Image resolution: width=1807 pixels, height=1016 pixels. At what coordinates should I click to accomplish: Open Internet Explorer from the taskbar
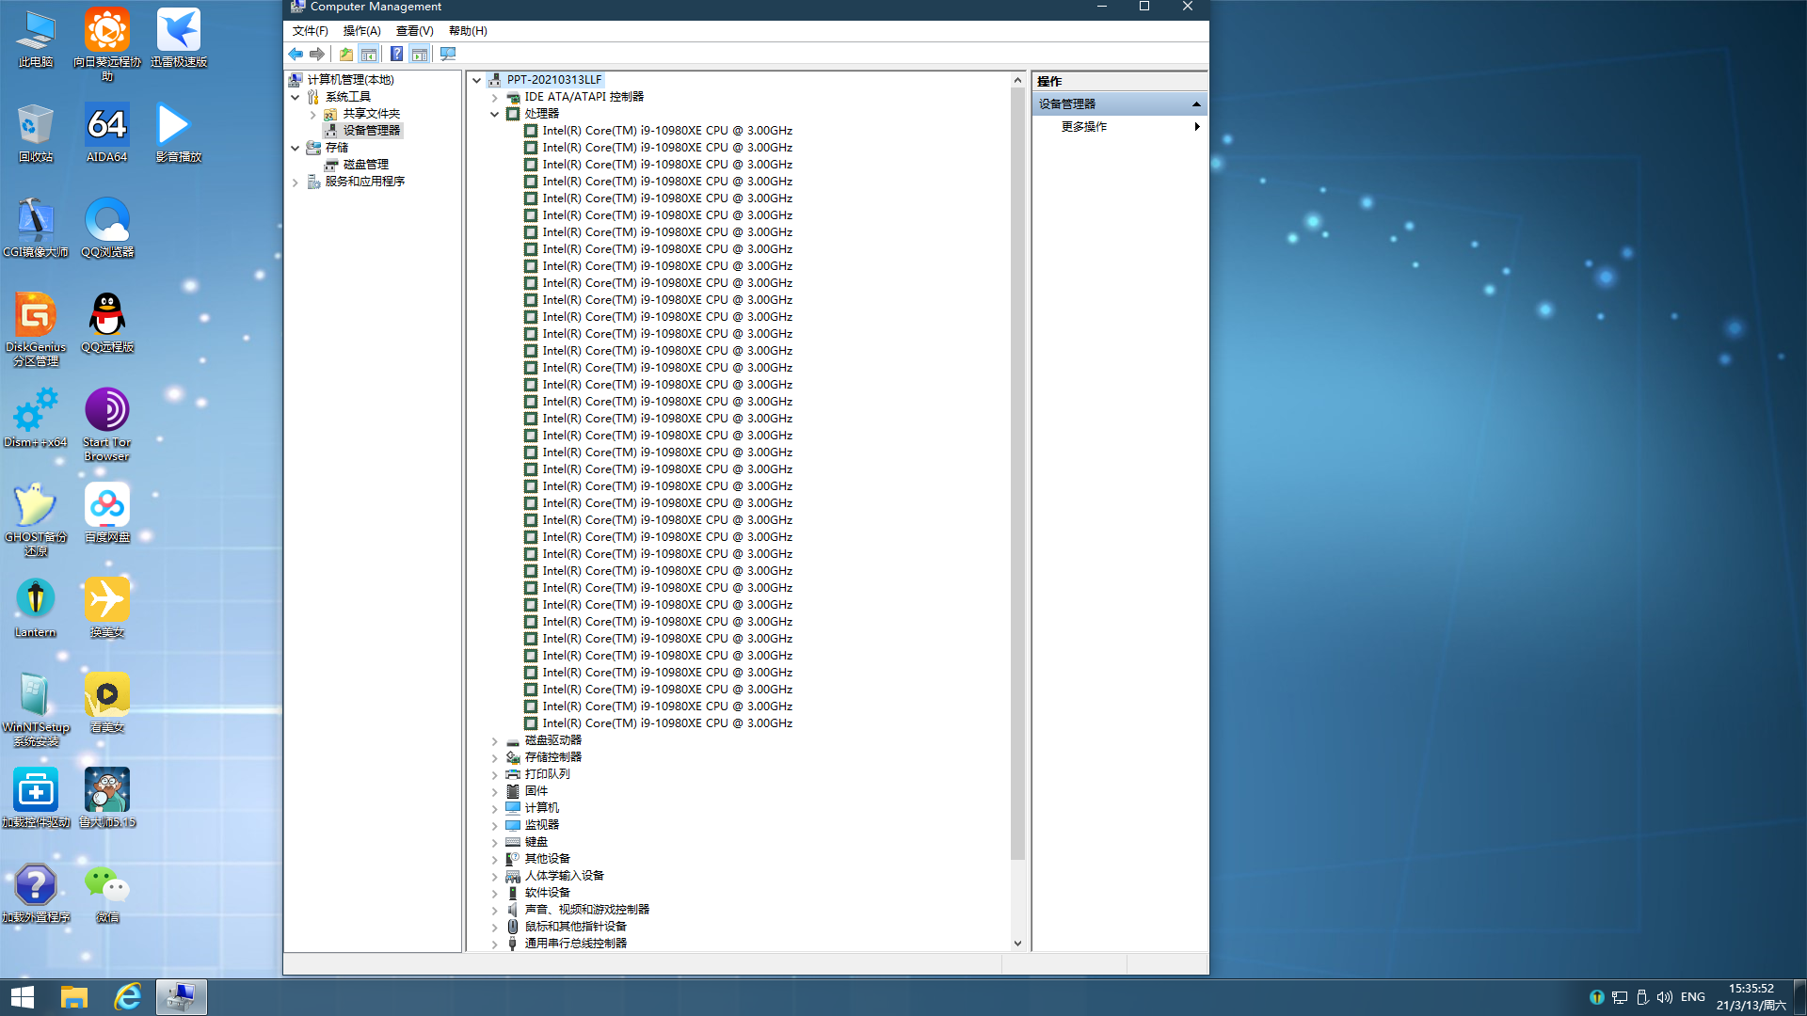[127, 997]
